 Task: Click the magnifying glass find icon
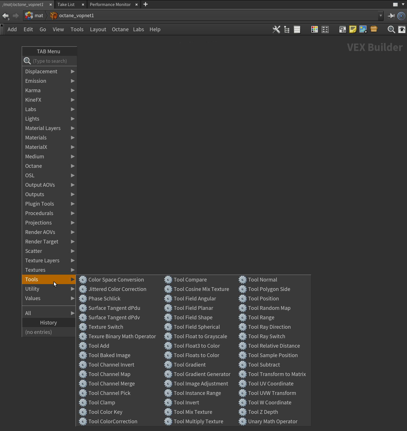coord(391,29)
